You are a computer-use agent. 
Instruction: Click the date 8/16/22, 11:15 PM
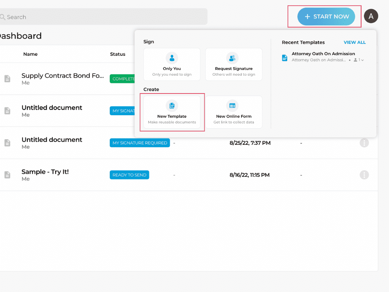tap(249, 175)
